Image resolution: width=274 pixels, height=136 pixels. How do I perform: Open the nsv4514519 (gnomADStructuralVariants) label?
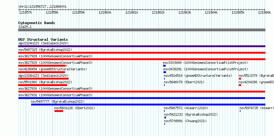pos(198,76)
